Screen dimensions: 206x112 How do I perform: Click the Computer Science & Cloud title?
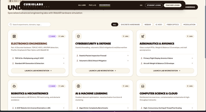158,94
